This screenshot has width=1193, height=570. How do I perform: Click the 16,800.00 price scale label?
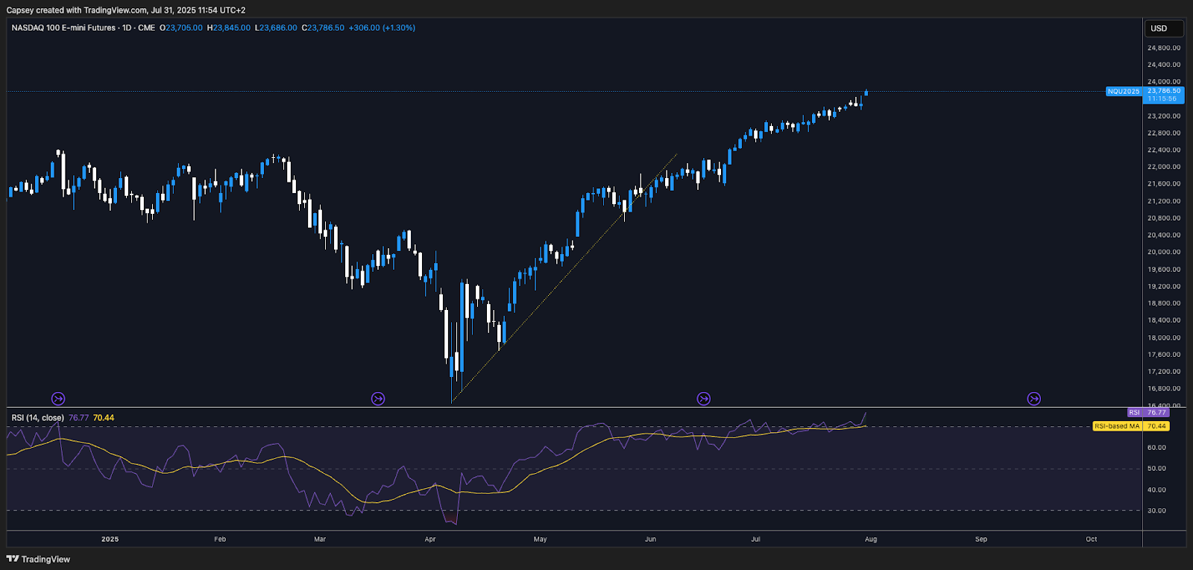(x=1164, y=389)
